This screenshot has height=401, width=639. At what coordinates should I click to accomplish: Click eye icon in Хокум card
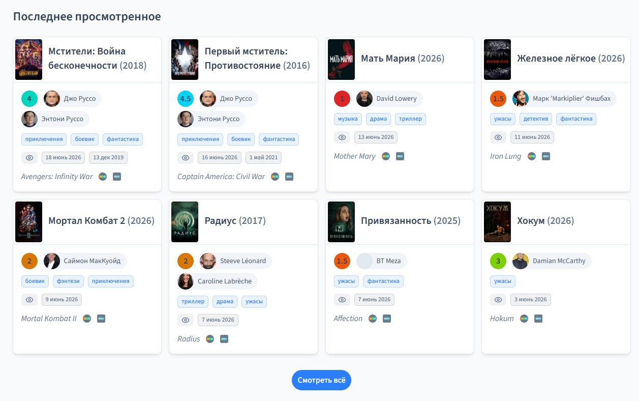click(498, 300)
